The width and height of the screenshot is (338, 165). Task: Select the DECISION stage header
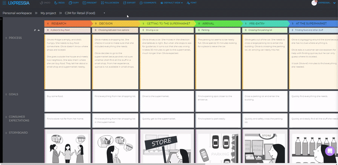click(115, 24)
